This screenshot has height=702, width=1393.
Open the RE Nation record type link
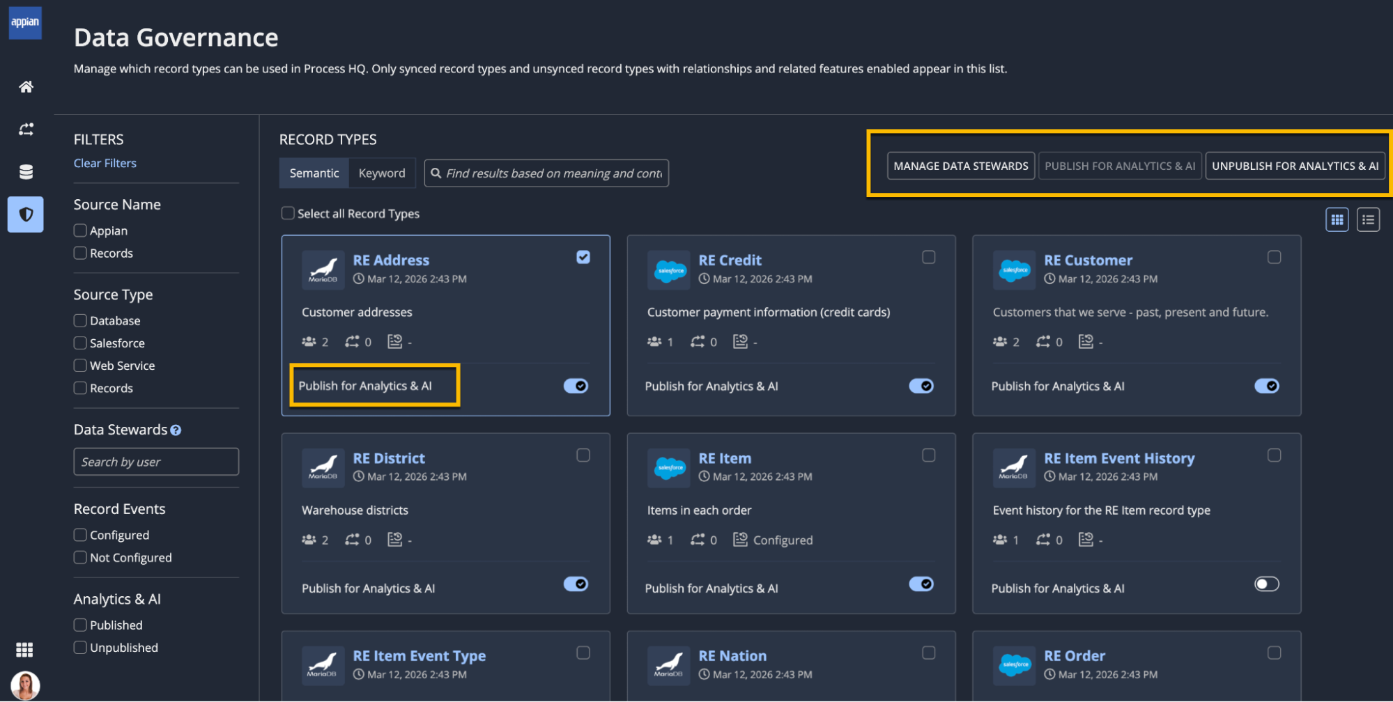pyautogui.click(x=732, y=655)
